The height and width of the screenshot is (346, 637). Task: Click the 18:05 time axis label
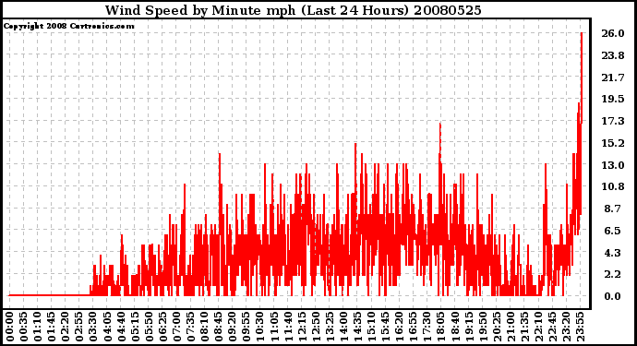(x=441, y=327)
